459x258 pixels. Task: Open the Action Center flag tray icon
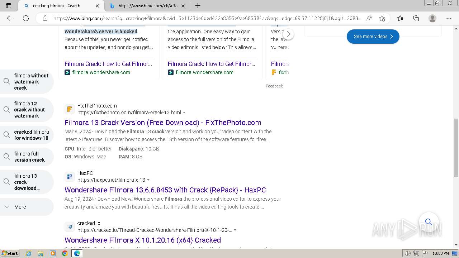point(424,253)
